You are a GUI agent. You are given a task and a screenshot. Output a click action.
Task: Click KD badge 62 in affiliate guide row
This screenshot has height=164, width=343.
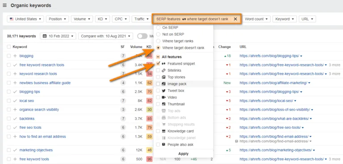(150, 83)
